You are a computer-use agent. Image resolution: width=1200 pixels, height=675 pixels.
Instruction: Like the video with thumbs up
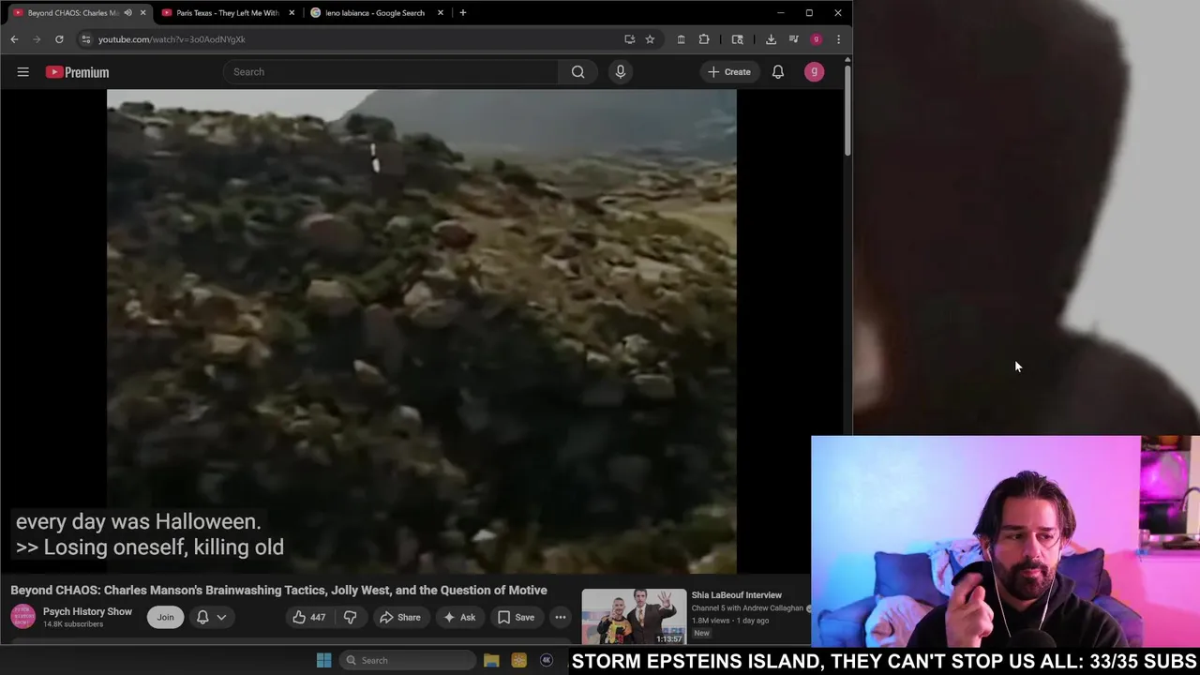pyautogui.click(x=308, y=617)
